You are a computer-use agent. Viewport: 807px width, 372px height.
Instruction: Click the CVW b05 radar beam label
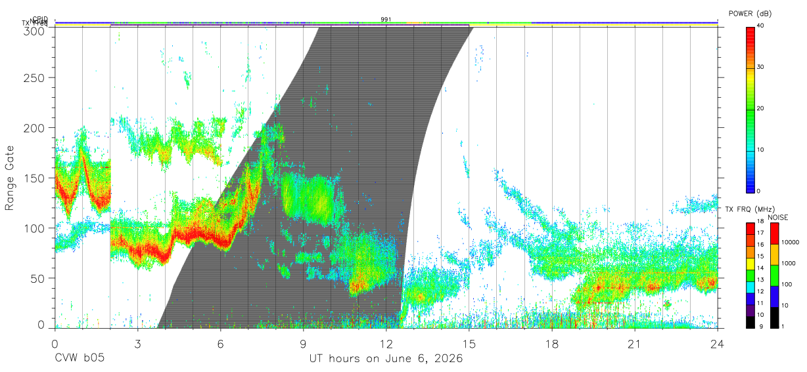click(79, 359)
